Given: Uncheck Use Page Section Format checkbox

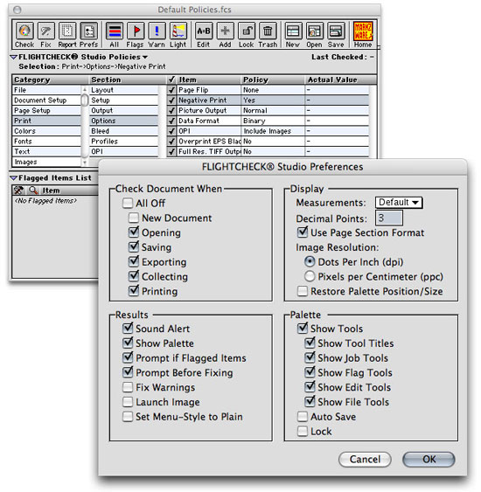Looking at the screenshot, I should (x=303, y=232).
